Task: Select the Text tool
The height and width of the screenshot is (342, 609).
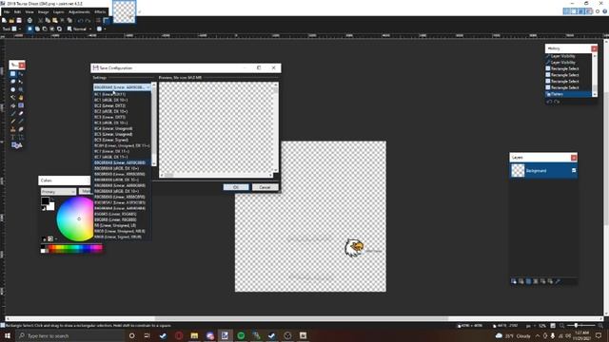Action: click(x=12, y=137)
